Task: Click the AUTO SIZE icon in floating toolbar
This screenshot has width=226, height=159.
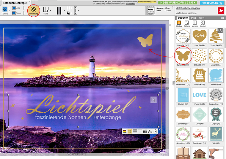Action: pos(145,131)
